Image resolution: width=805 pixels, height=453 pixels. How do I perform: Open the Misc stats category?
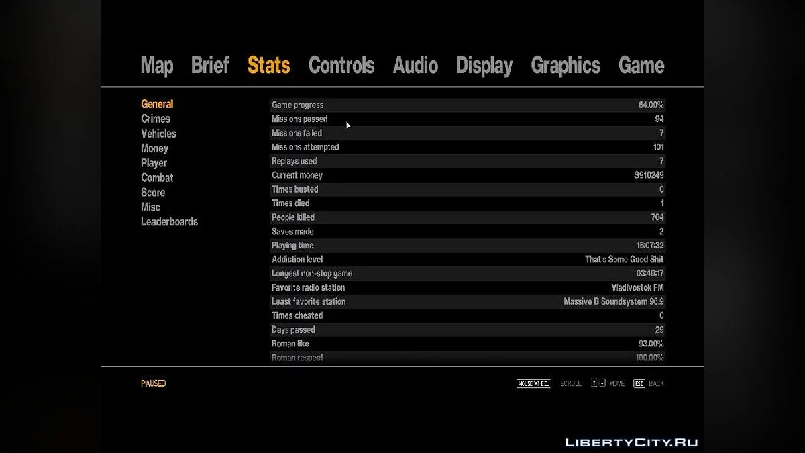[150, 207]
